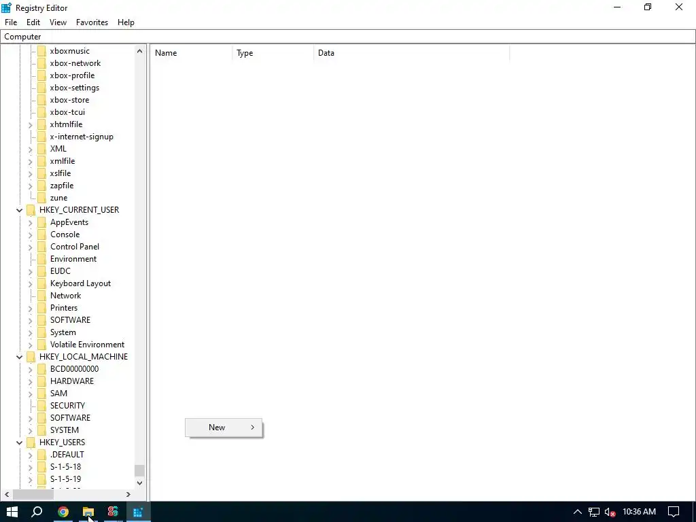Click the Environment folder icon

click(41, 259)
